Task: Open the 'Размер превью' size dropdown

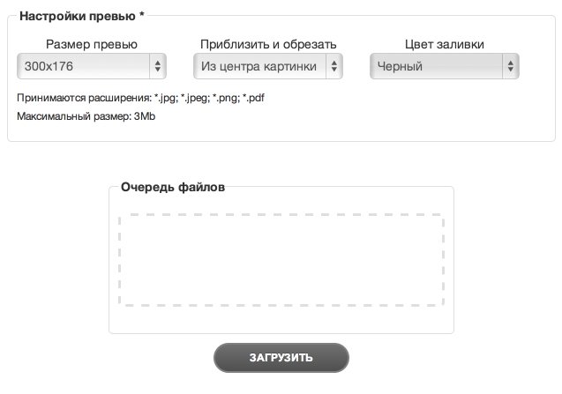Action: [92, 66]
